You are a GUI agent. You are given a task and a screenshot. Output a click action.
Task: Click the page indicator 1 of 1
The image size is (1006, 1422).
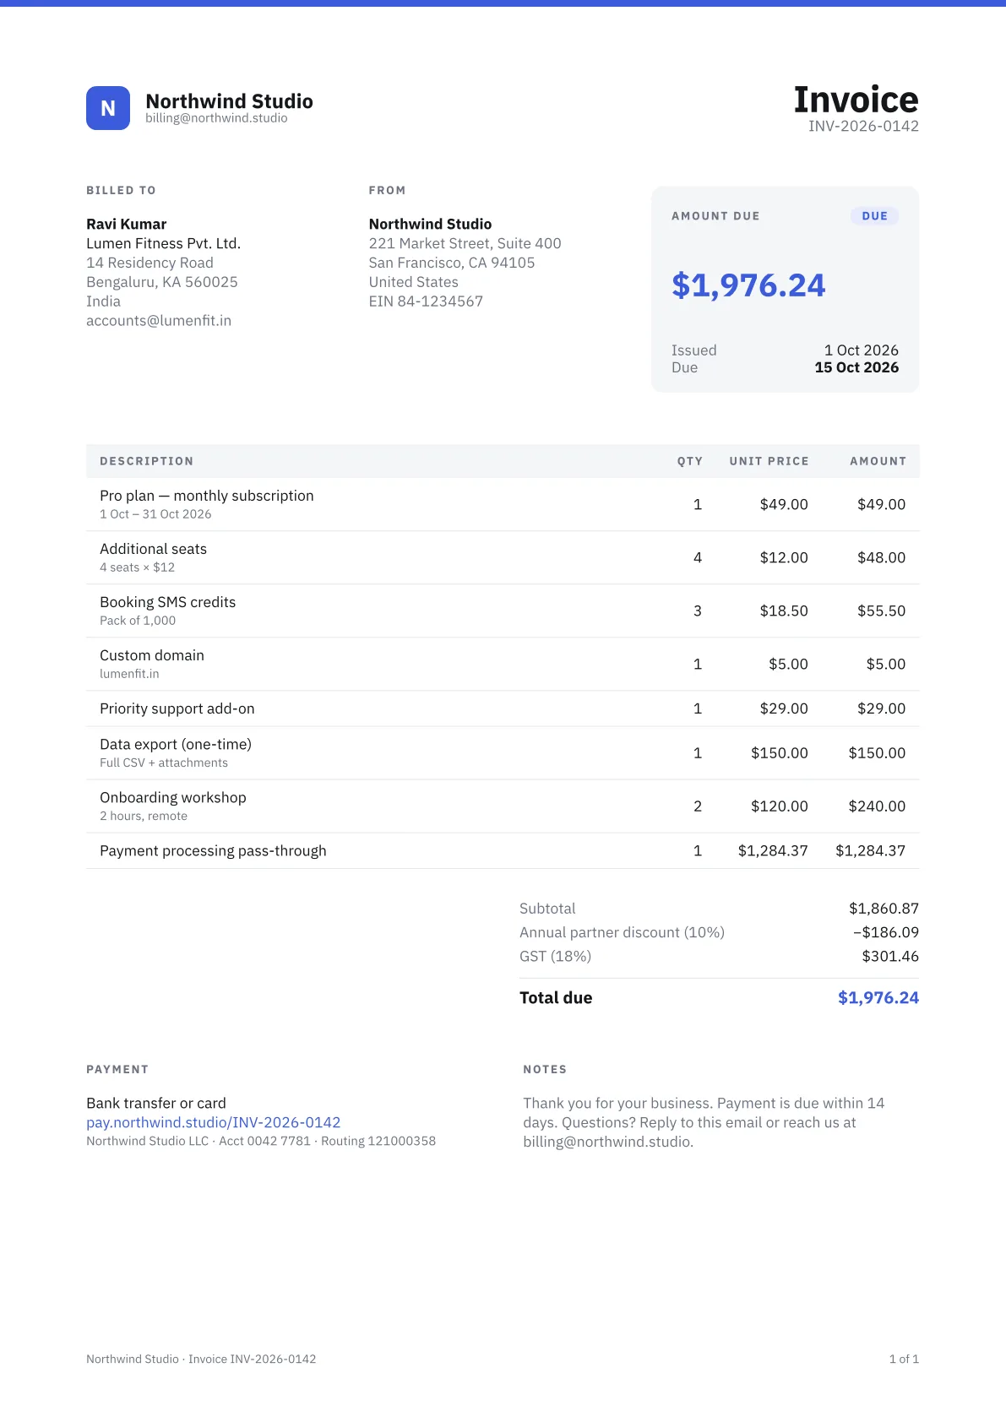click(x=904, y=1359)
